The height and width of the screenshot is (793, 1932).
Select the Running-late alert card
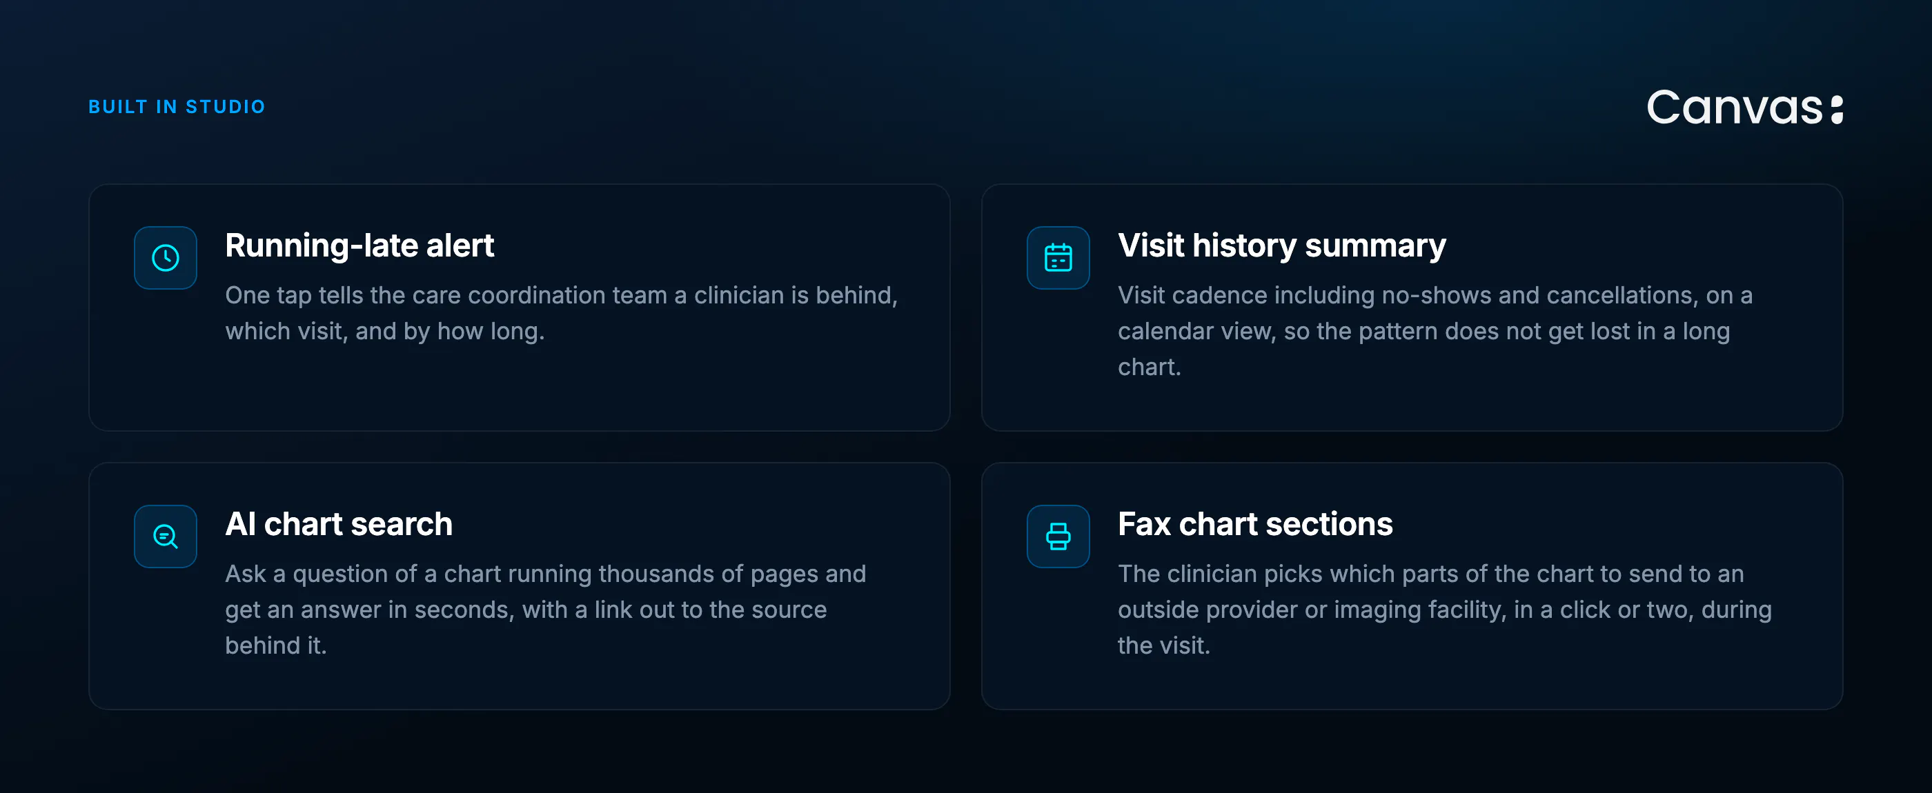pyautogui.click(x=519, y=308)
